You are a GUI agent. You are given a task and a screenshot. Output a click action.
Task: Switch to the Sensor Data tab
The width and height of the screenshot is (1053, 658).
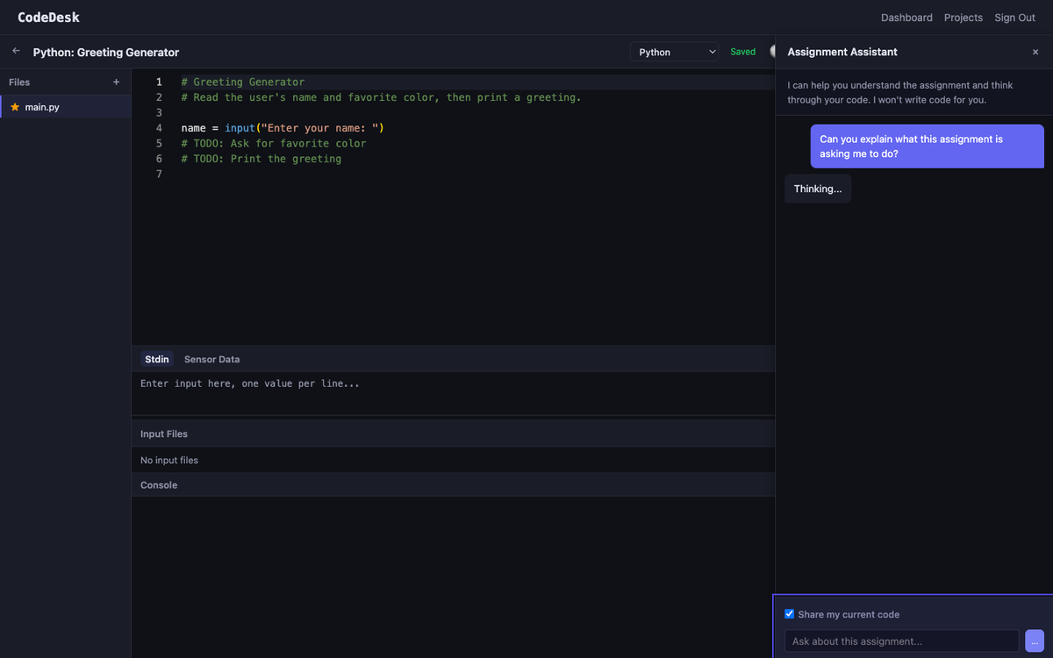pyautogui.click(x=211, y=360)
